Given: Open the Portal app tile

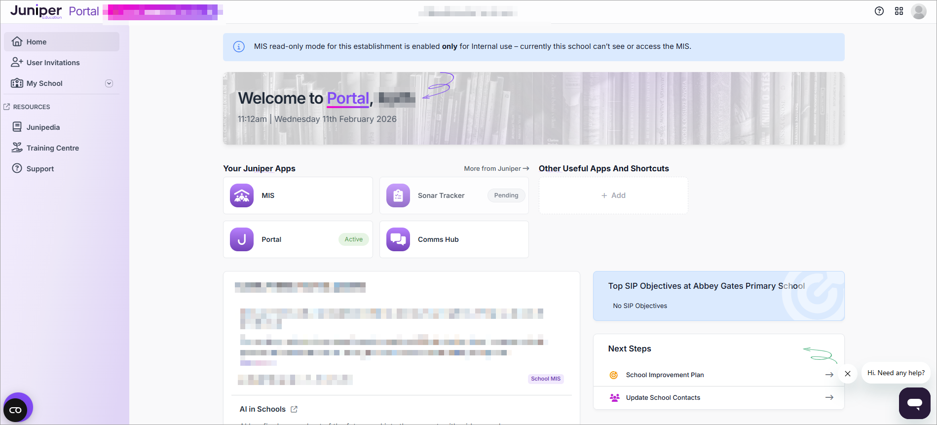Looking at the screenshot, I should click(x=298, y=239).
